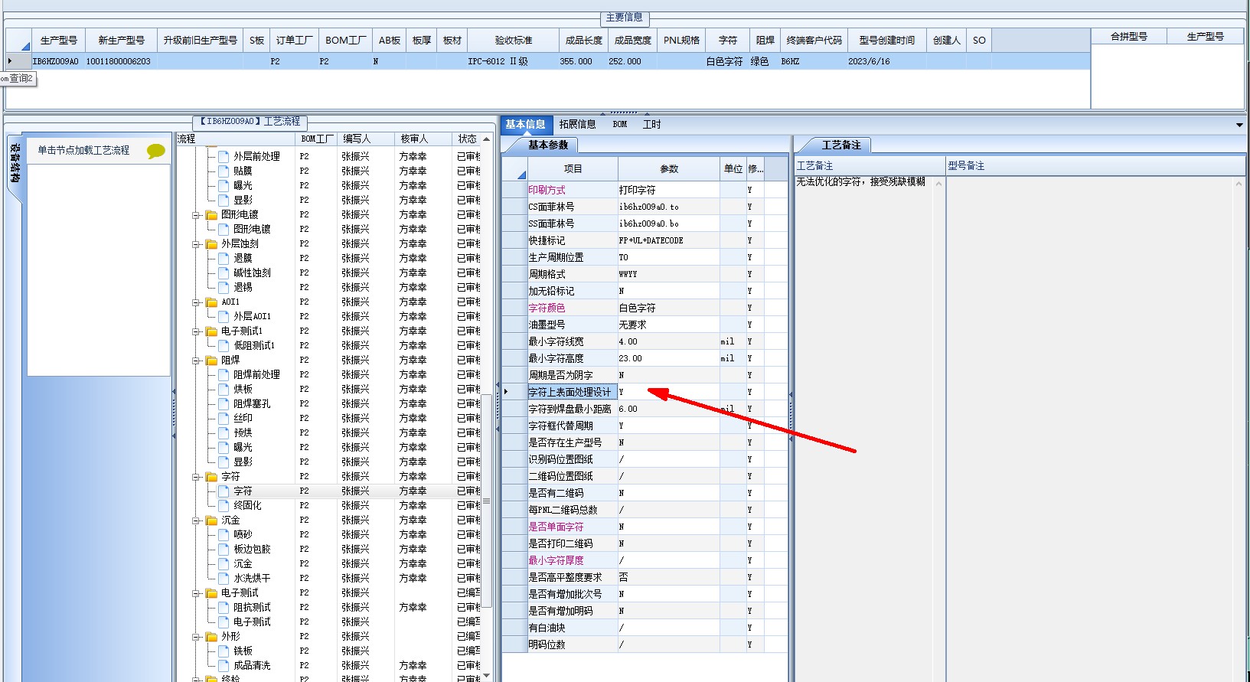Click the document icon beside 低阻测试1

(224, 345)
